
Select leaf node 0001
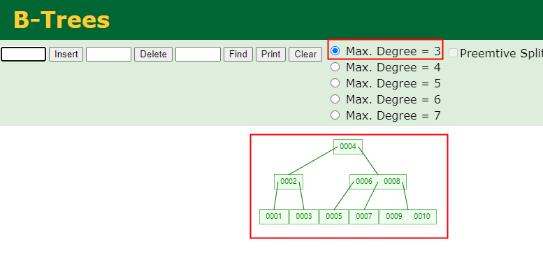pyautogui.click(x=273, y=217)
